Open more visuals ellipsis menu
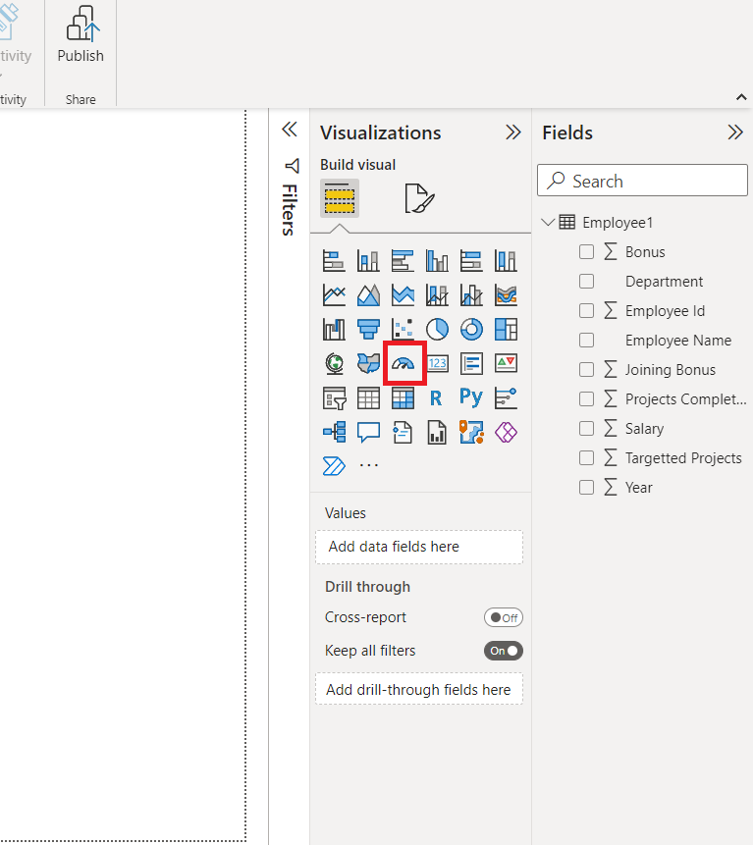The width and height of the screenshot is (753, 845). point(369,464)
